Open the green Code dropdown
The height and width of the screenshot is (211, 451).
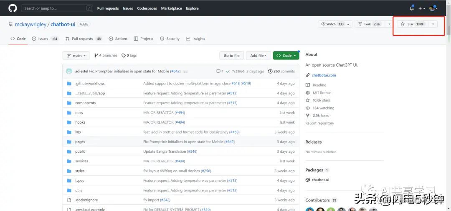tap(286, 56)
